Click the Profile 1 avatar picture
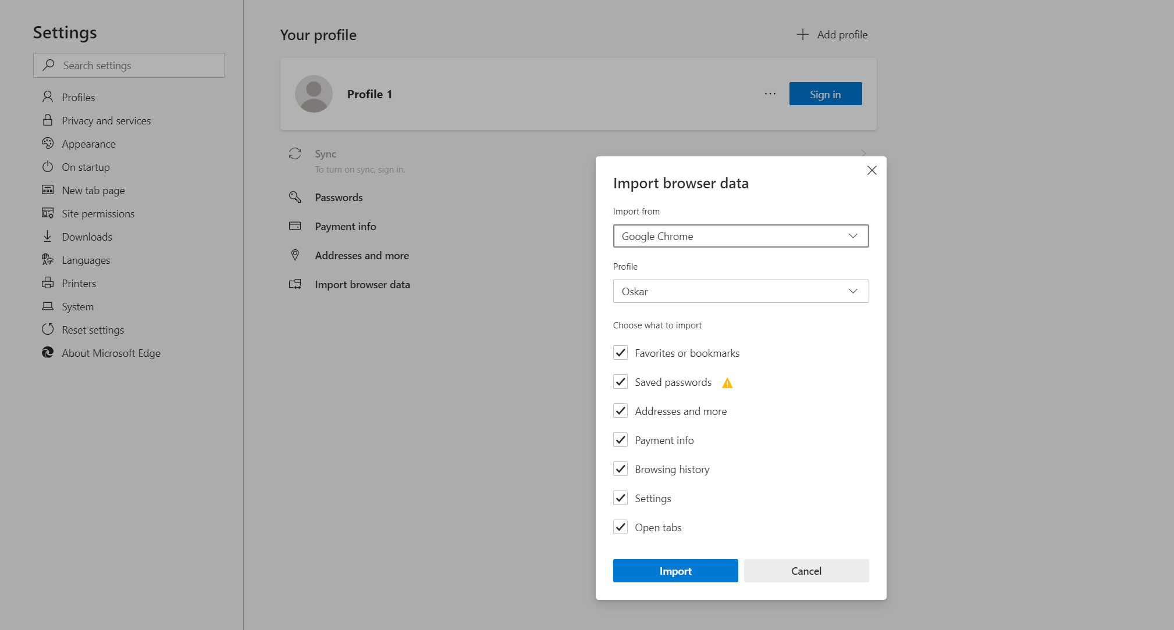The image size is (1174, 630). pyautogui.click(x=314, y=94)
